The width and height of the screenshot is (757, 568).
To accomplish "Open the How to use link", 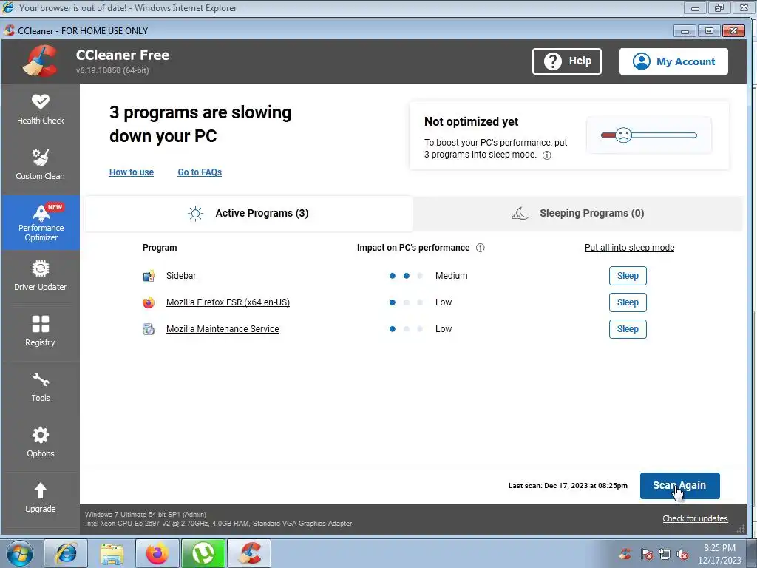I will pyautogui.click(x=132, y=172).
